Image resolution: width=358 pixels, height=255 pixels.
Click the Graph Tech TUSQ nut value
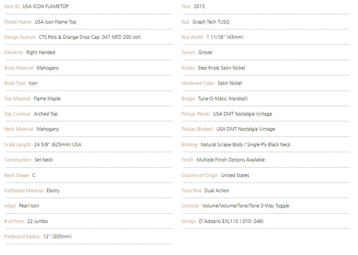pyautogui.click(x=211, y=22)
